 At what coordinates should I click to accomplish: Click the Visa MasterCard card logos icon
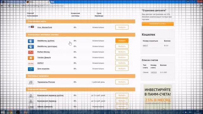pyautogui.click(x=31, y=27)
